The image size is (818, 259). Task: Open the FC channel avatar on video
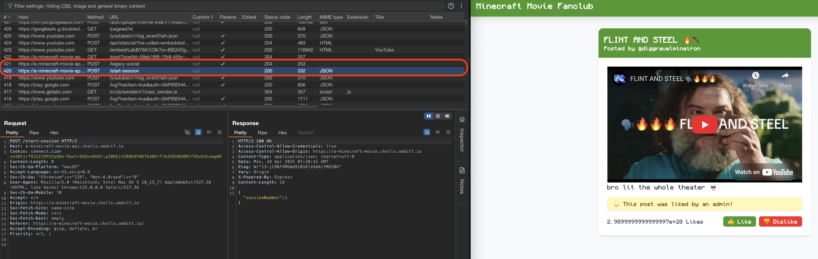[620, 79]
